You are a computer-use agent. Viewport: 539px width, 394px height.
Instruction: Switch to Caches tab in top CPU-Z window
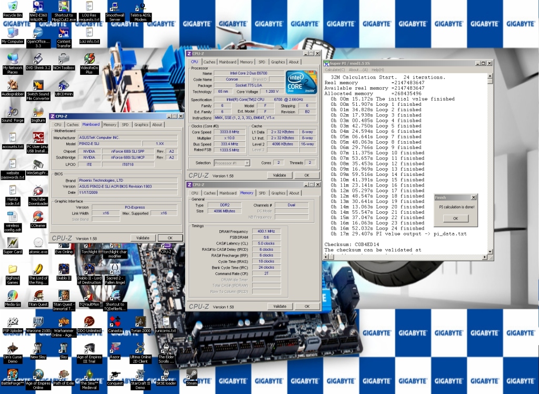point(209,62)
